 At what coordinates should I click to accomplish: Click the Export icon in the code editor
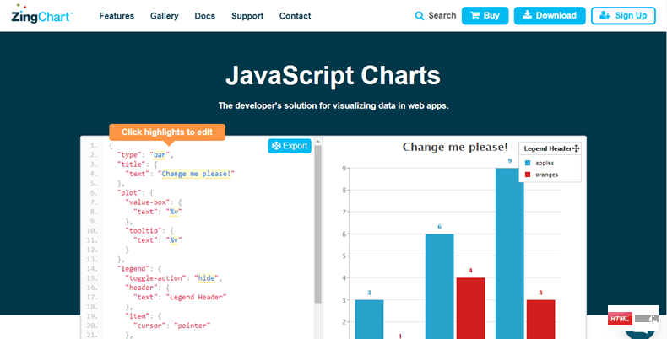[x=276, y=146]
